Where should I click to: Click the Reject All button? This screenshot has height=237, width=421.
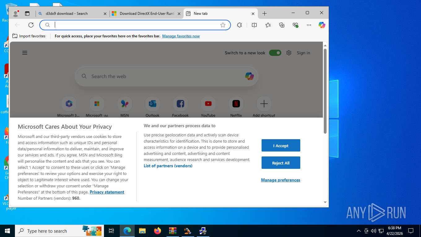281,163
